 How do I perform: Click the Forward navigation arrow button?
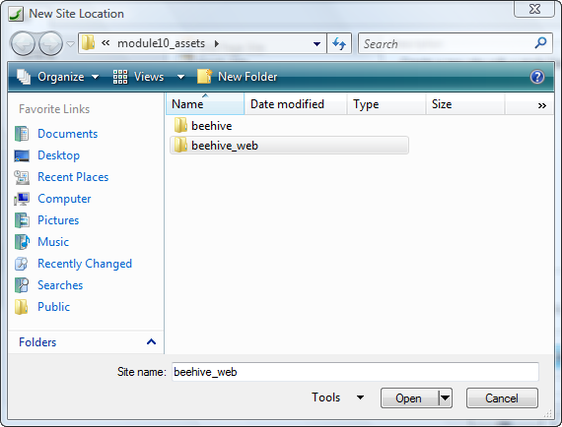click(50, 43)
